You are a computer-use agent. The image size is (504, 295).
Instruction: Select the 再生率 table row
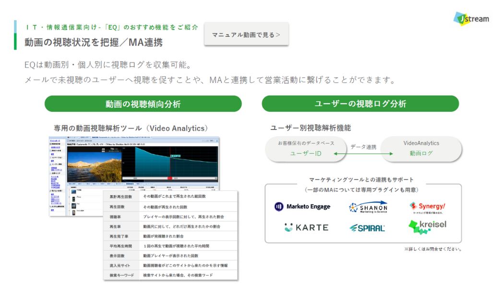tap(171, 226)
